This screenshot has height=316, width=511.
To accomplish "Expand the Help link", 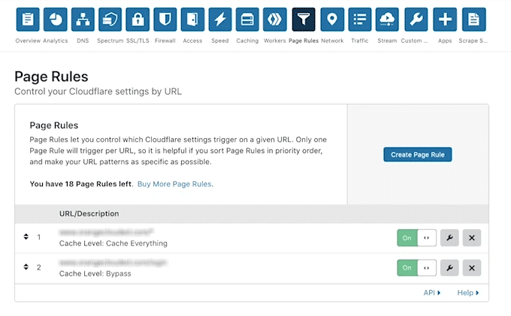I will click(x=468, y=293).
